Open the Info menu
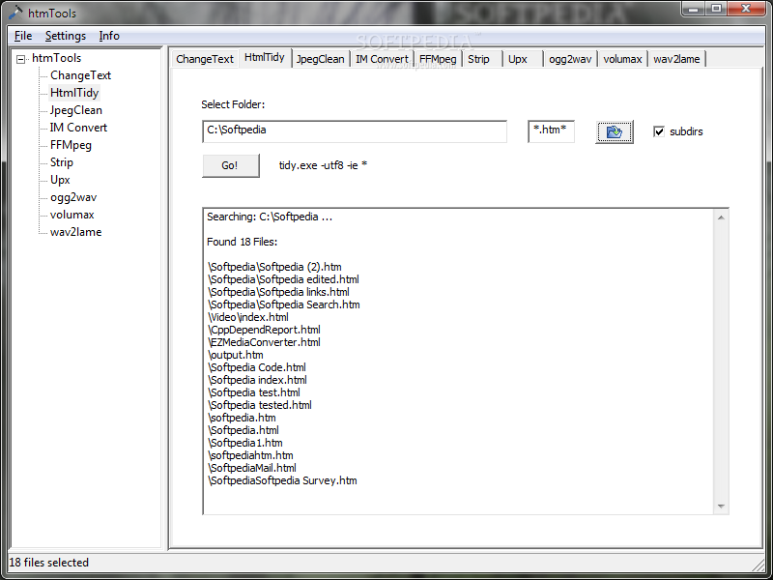The image size is (773, 580). coord(109,36)
